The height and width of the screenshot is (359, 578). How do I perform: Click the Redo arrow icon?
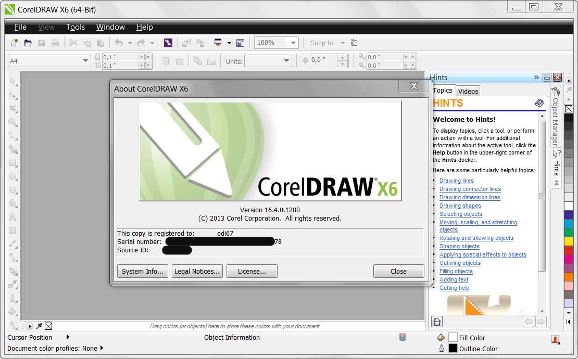click(141, 43)
